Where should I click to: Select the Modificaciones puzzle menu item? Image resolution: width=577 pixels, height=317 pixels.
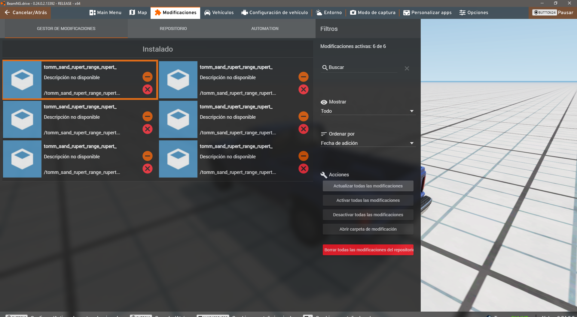176,13
